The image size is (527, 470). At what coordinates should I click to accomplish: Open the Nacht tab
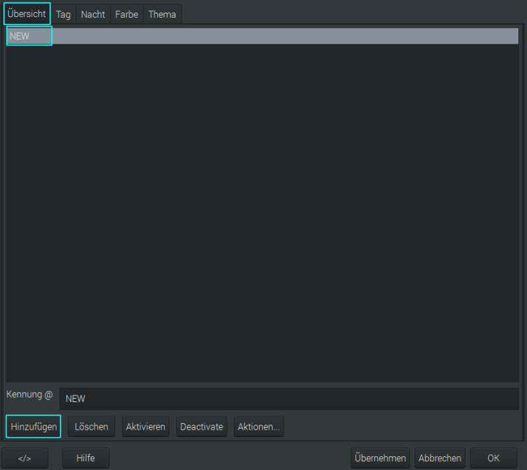pyautogui.click(x=93, y=15)
